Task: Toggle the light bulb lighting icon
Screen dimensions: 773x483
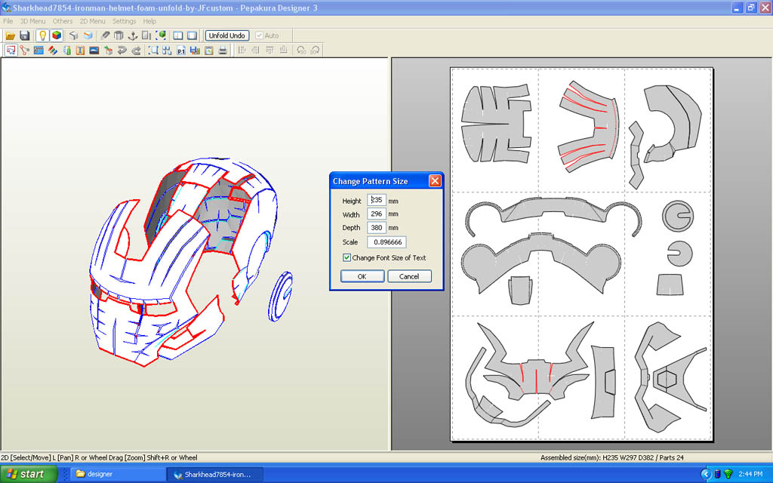Action: 43,35
